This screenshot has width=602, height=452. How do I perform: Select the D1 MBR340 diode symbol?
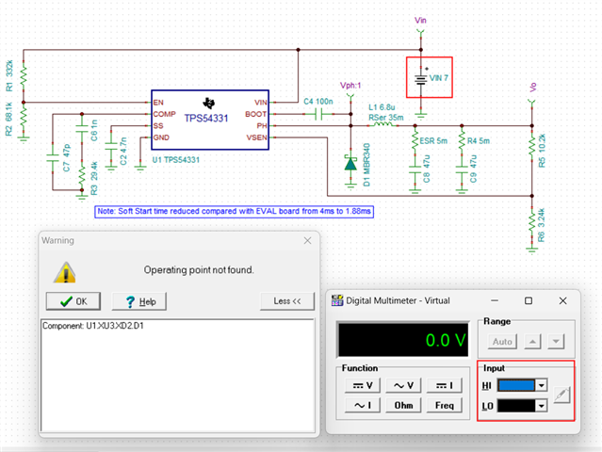point(350,164)
